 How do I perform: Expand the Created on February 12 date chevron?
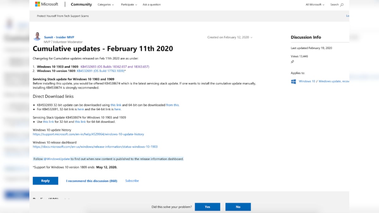251,37
